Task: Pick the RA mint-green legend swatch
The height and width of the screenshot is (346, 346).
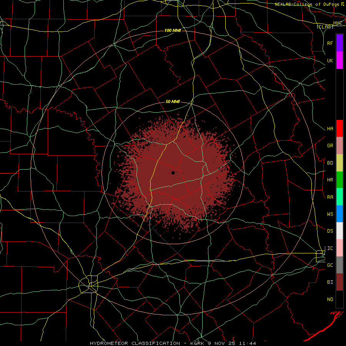Action: 339,197
